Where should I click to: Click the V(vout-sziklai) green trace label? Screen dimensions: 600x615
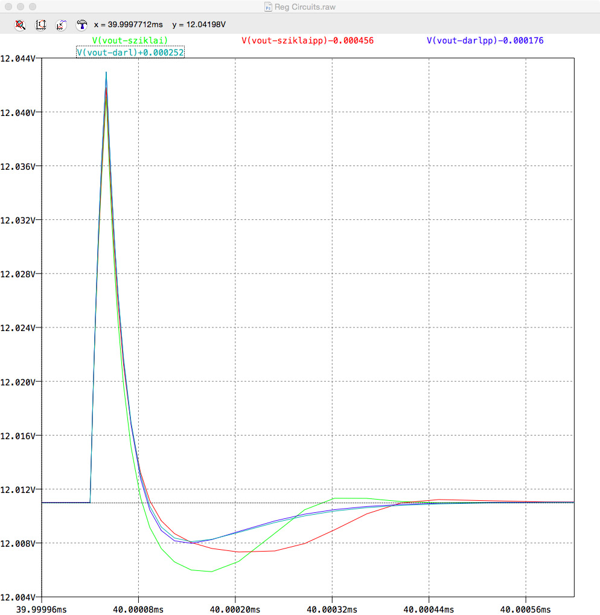130,40
